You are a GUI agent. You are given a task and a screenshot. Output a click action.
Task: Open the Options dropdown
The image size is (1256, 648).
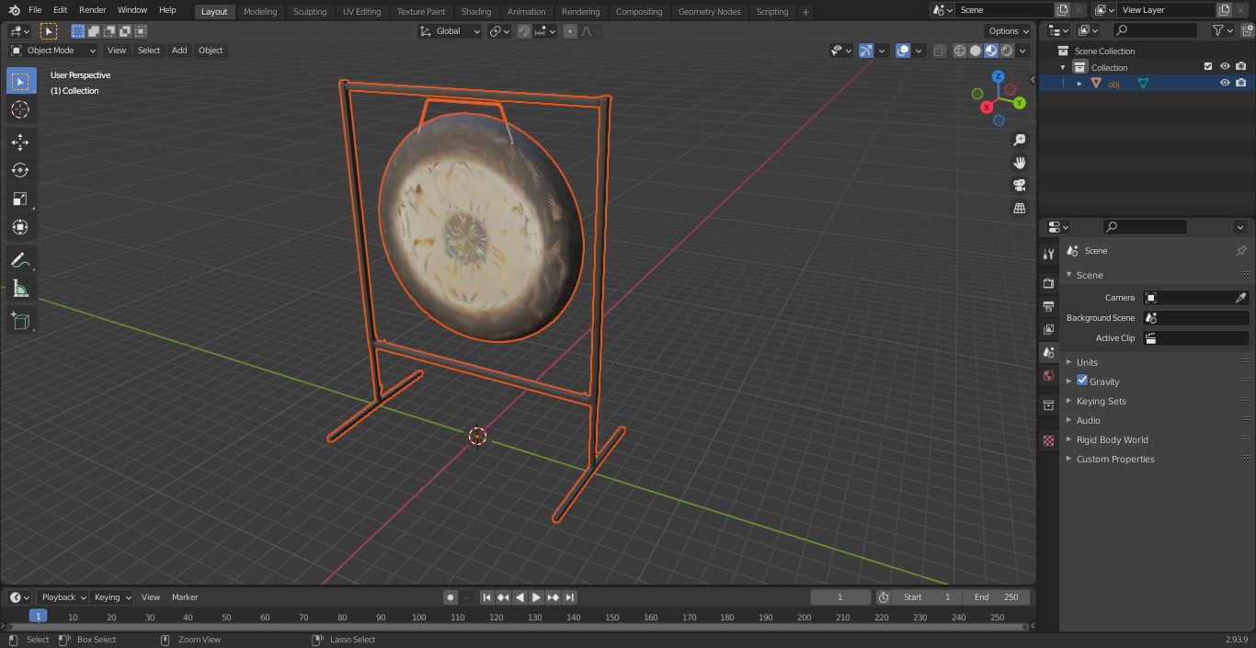(x=1009, y=31)
